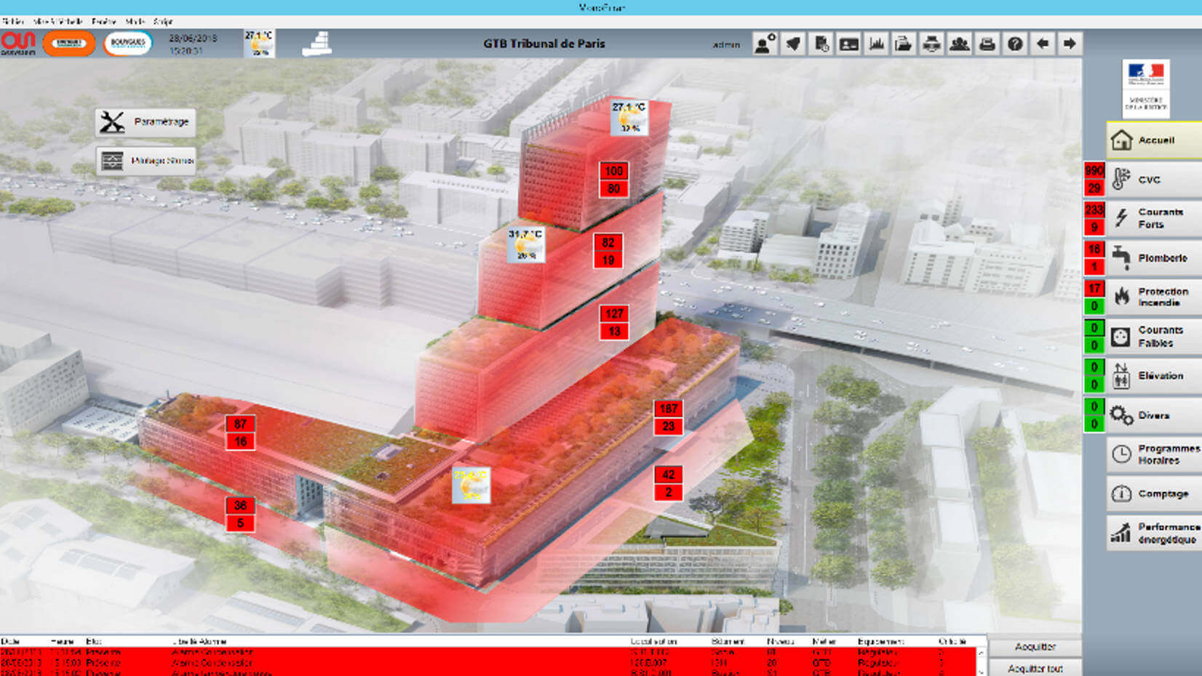This screenshot has height=676, width=1202.
Task: Click the open folder icon in toolbar
Action: point(904,44)
